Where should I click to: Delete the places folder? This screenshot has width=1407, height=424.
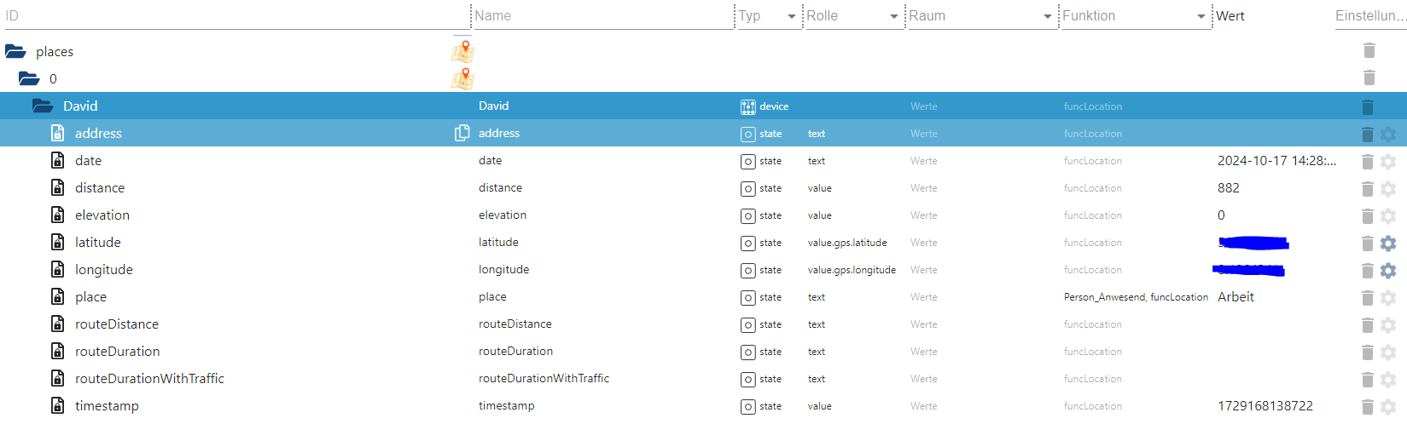(1369, 50)
